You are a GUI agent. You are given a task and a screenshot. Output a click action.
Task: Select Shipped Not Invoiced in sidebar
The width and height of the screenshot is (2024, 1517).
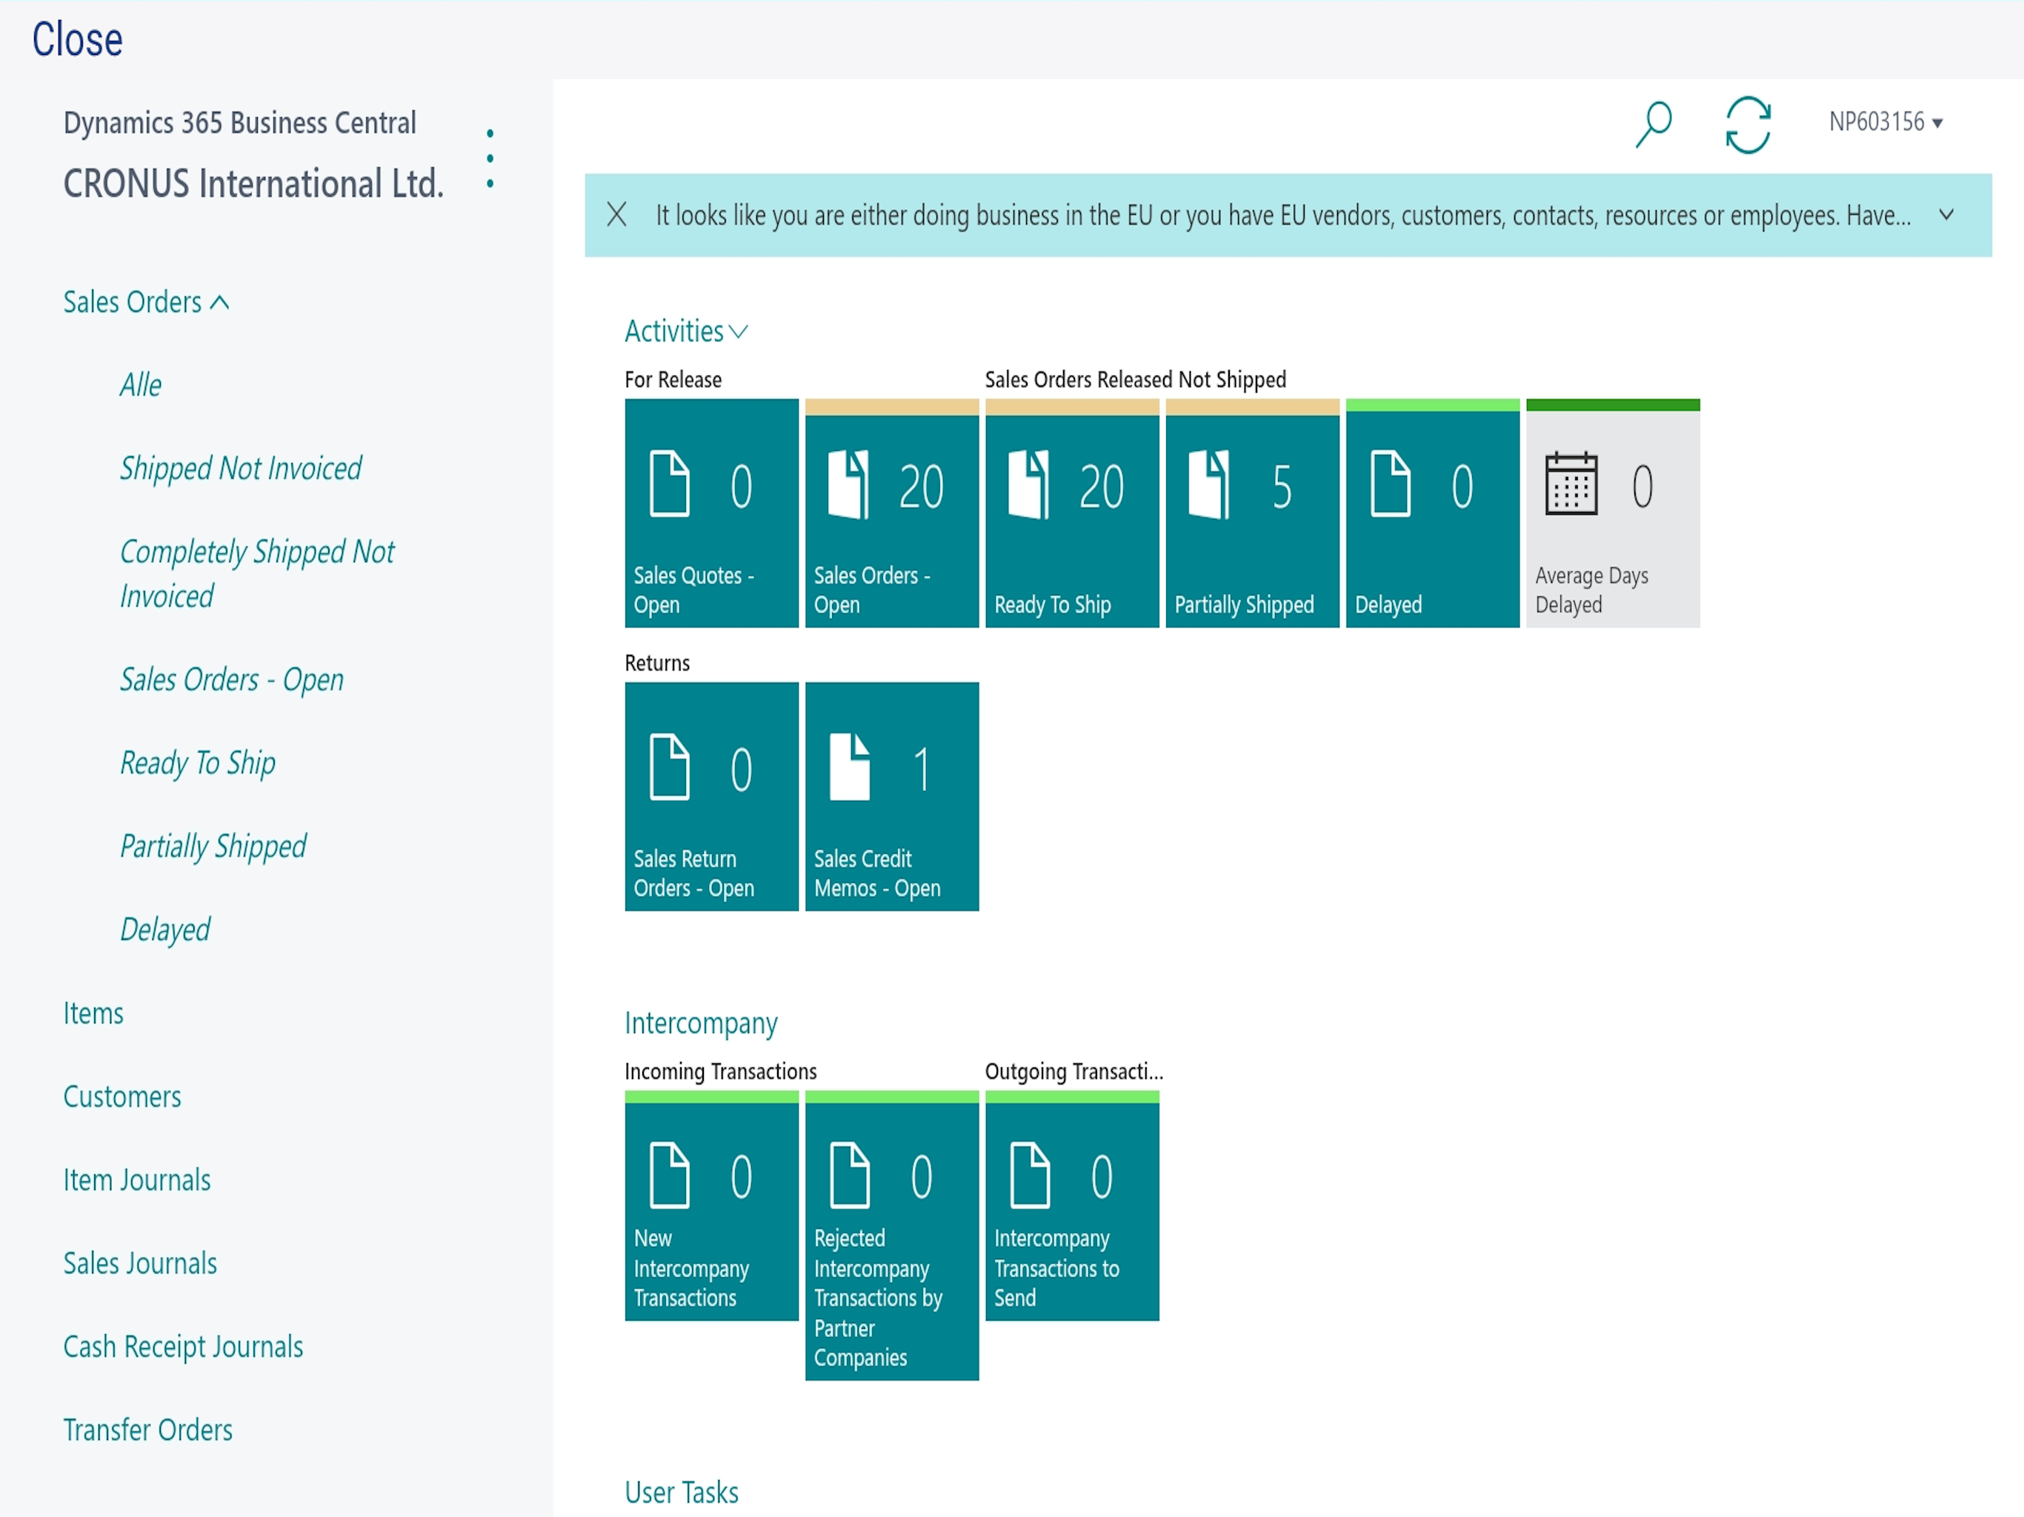(241, 468)
